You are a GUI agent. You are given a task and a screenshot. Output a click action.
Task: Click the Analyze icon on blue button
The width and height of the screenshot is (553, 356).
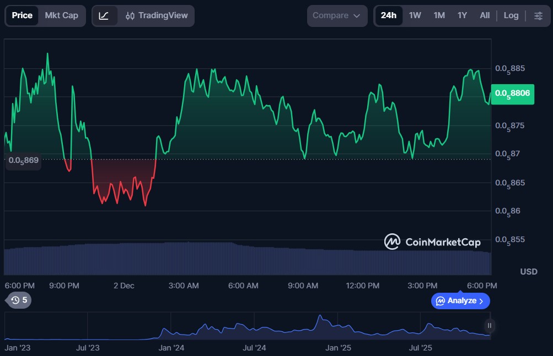[441, 301]
